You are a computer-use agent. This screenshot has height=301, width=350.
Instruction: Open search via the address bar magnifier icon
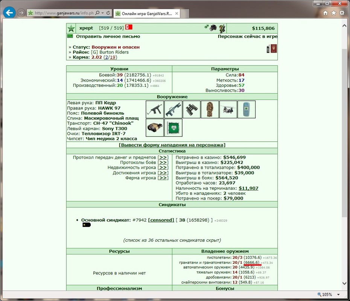pos(97,13)
